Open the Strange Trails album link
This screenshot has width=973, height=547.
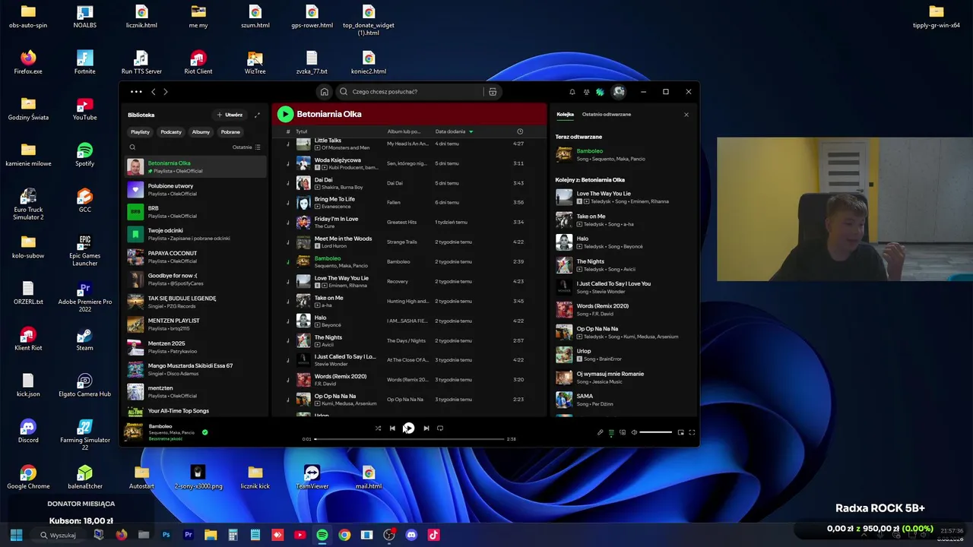(x=402, y=242)
